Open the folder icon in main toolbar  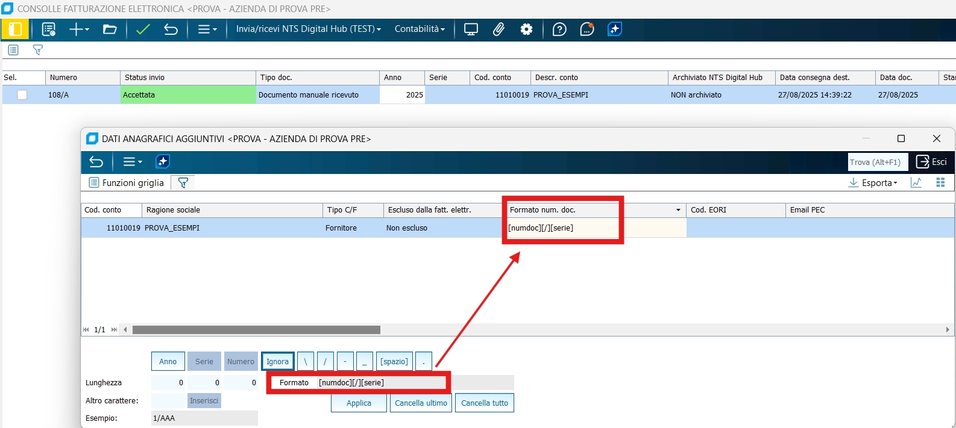click(110, 29)
